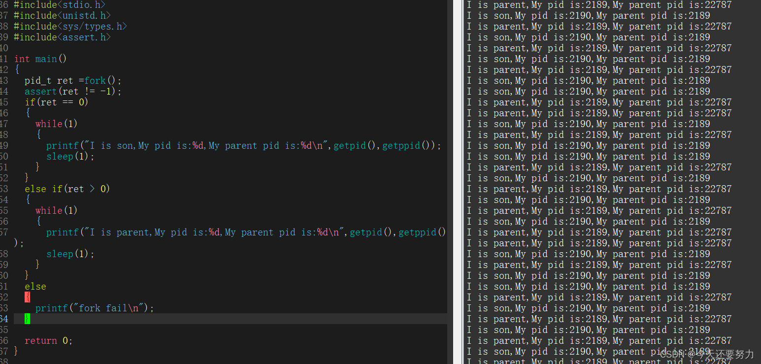
Task: Select the "else if(ret > 0)" line
Action: 67,189
